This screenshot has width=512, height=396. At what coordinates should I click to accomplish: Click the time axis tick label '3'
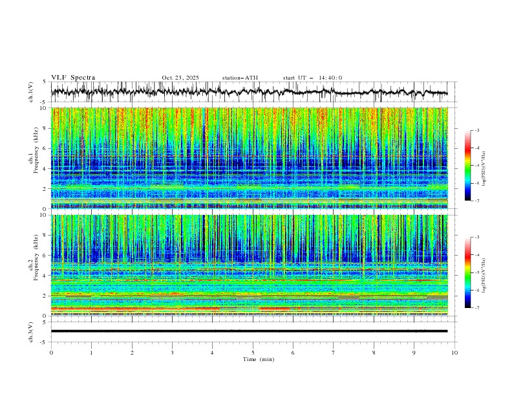coord(172,353)
